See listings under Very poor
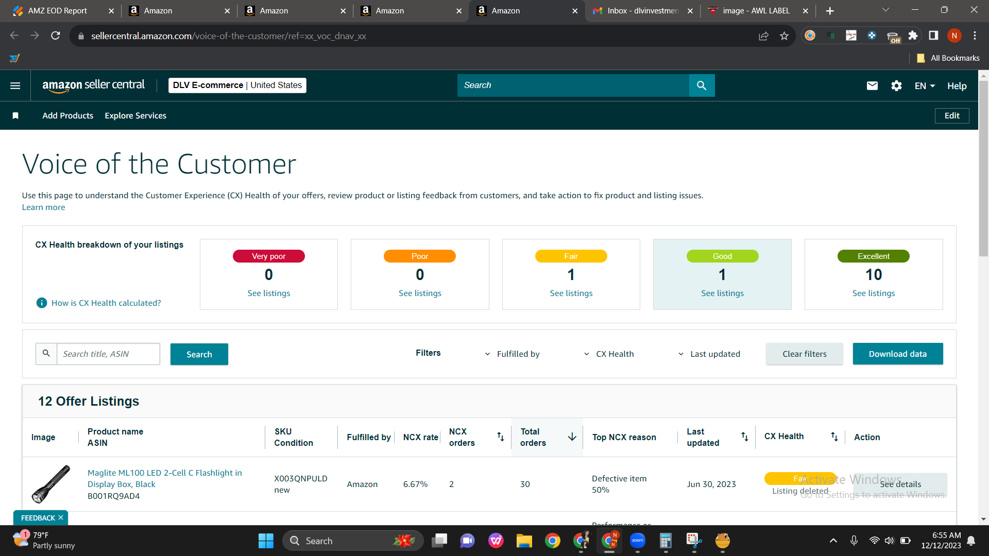Viewport: 989px width, 556px height. pyautogui.click(x=269, y=293)
